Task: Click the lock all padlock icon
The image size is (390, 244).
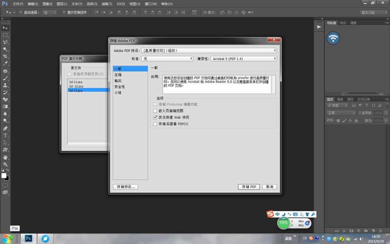Action: click(x=356, y=121)
